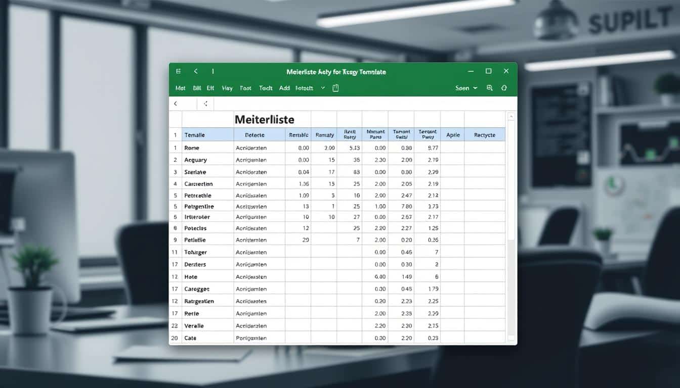Select the Carcterlen row name cell

(207, 184)
